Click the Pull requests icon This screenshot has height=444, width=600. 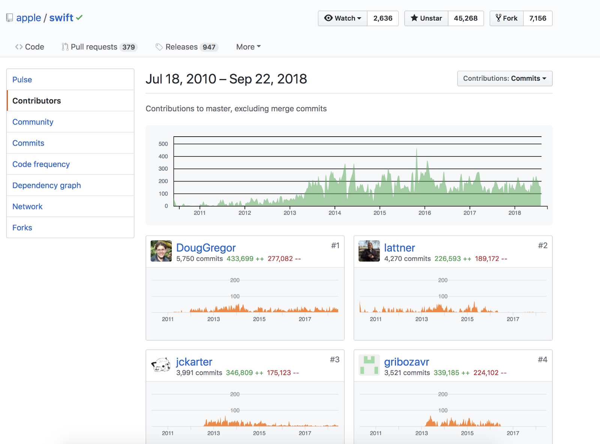click(65, 47)
